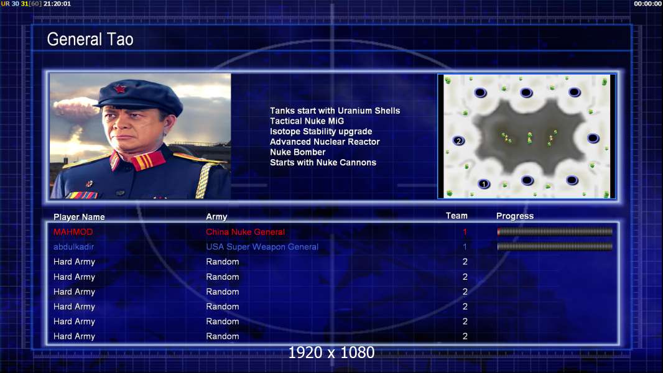
Task: Click the "General Tao" title text
Action: pos(90,39)
